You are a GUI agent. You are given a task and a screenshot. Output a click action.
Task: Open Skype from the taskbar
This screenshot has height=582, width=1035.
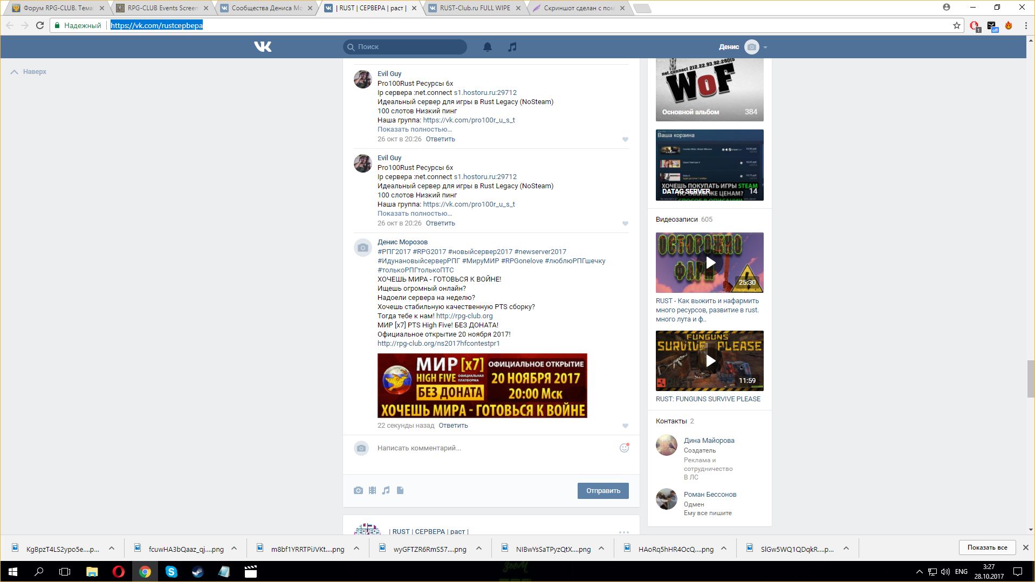coord(172,572)
